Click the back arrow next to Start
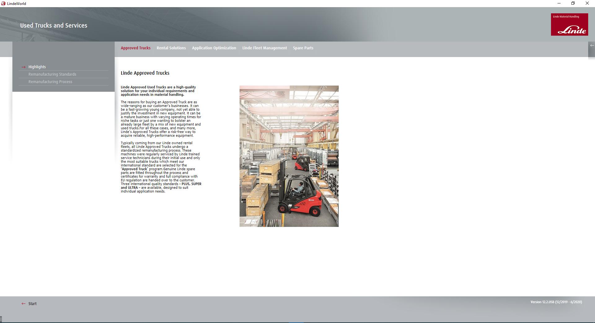The width and height of the screenshot is (595, 323). [23, 303]
